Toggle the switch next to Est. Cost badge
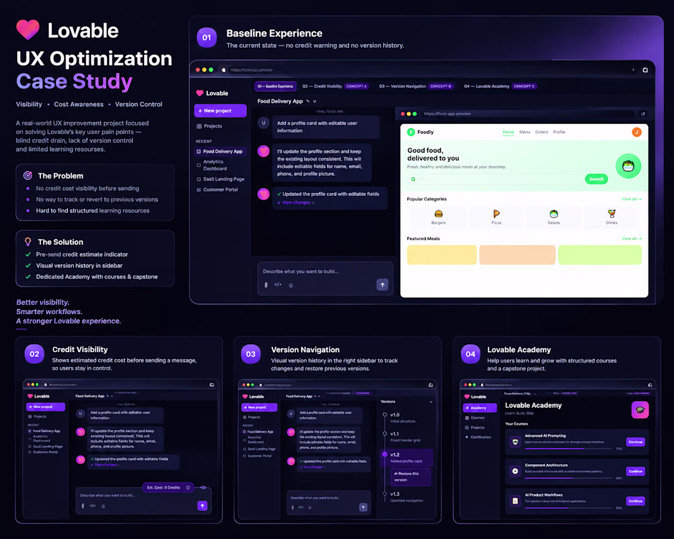The width and height of the screenshot is (674, 539). 203,488
